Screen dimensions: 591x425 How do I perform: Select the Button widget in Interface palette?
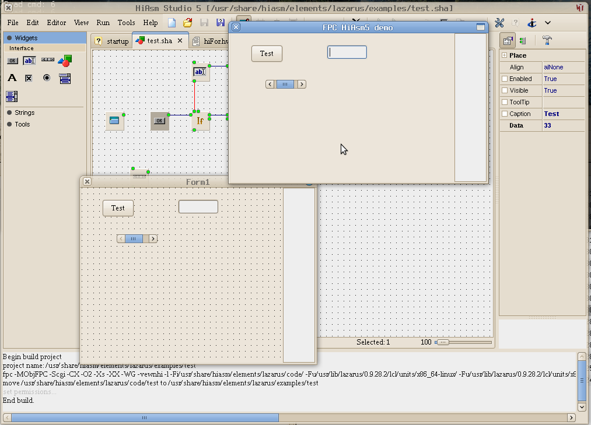pos(12,61)
